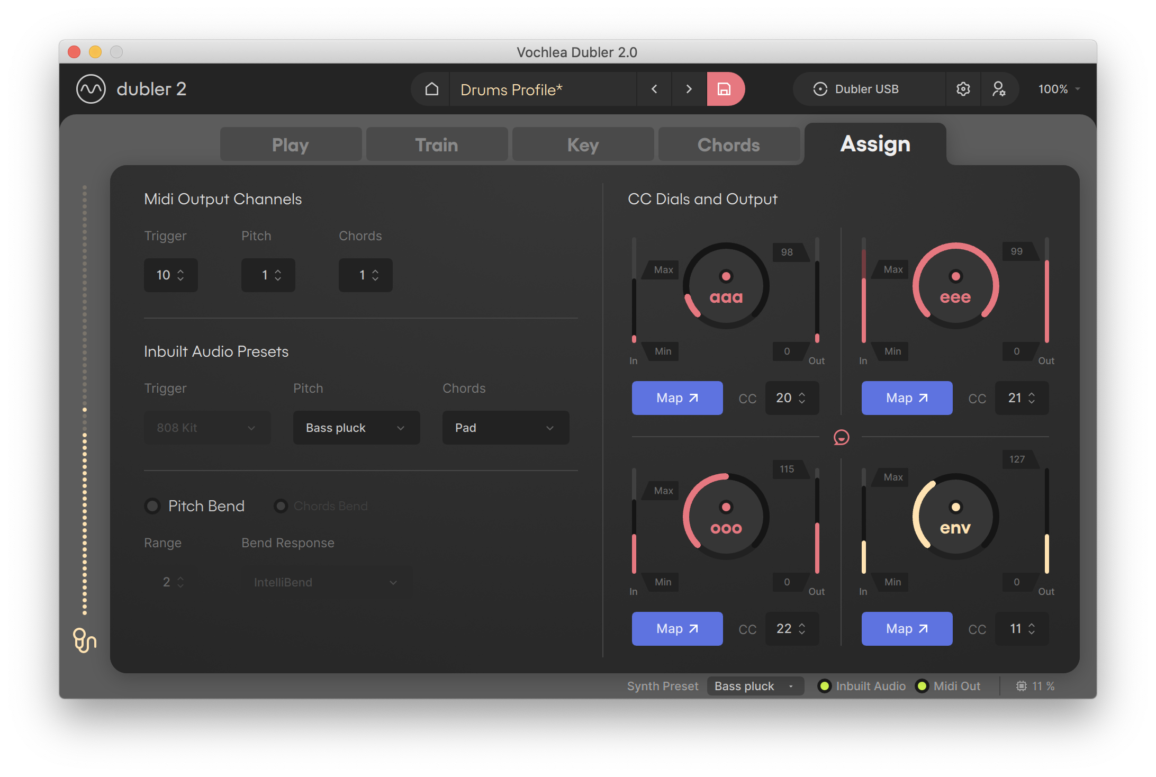
Task: Enable the Pitch Bend radio toggle
Action: pyautogui.click(x=152, y=506)
